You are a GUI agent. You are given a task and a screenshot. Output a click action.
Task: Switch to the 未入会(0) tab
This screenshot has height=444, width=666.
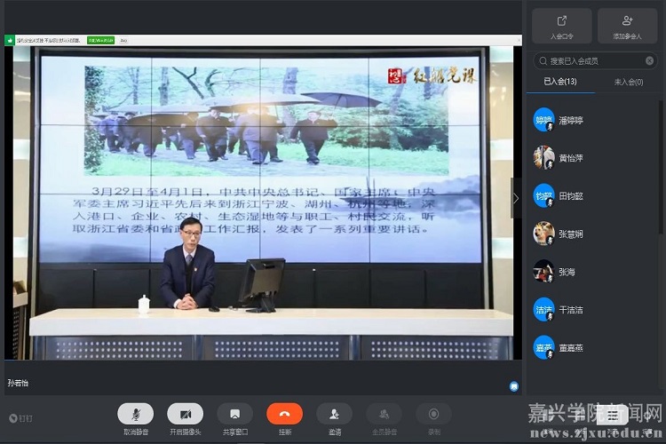629,82
